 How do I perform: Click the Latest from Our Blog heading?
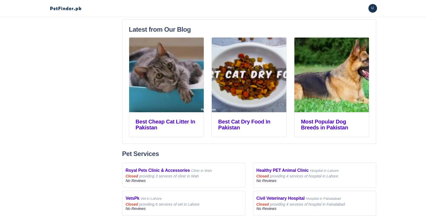(x=160, y=30)
